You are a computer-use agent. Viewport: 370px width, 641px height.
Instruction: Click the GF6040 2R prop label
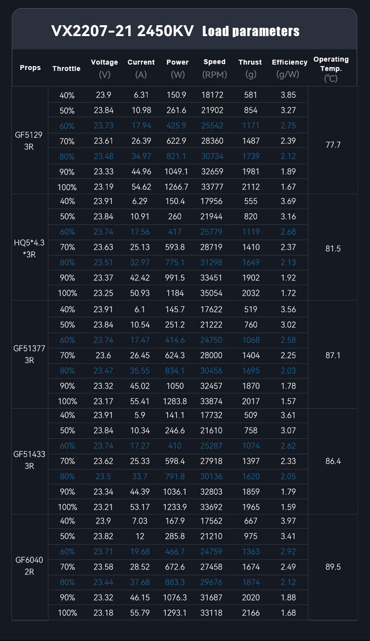(x=30, y=567)
